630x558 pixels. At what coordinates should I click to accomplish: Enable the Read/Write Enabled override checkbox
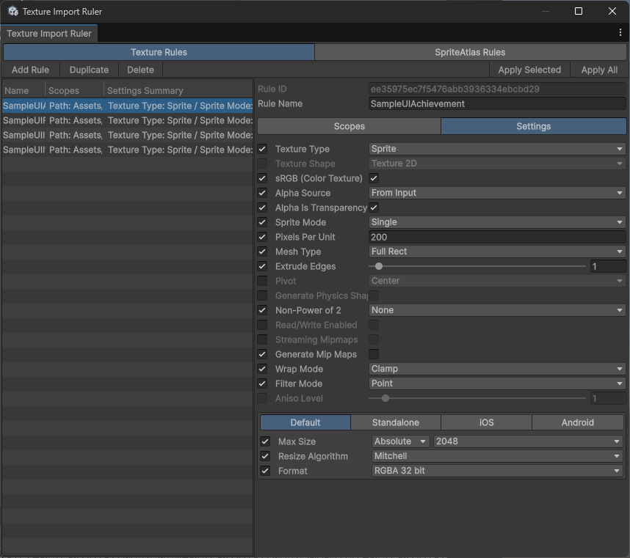[262, 325]
